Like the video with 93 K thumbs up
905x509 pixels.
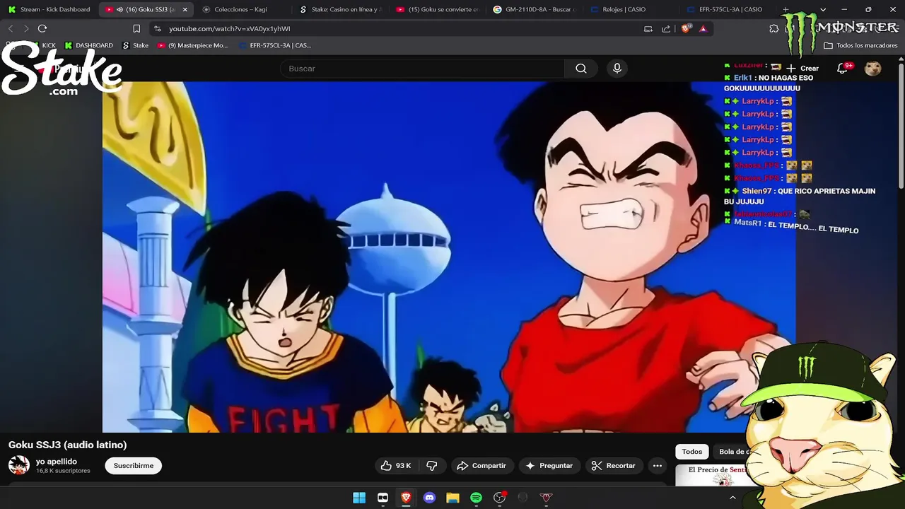click(x=396, y=466)
